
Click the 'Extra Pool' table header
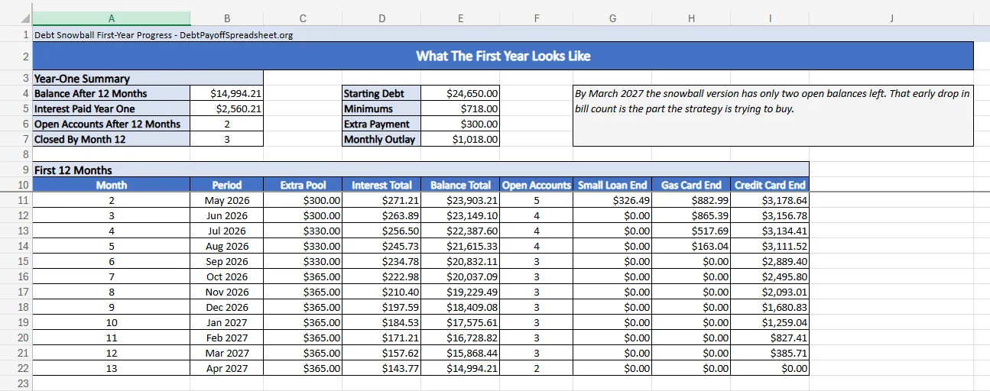click(303, 185)
